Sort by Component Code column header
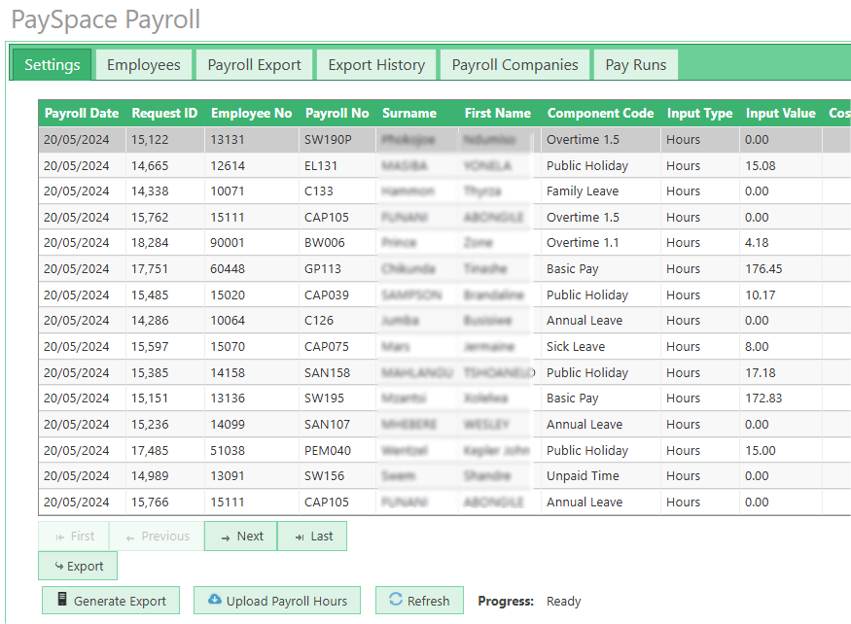This screenshot has width=851, height=624. [600, 113]
